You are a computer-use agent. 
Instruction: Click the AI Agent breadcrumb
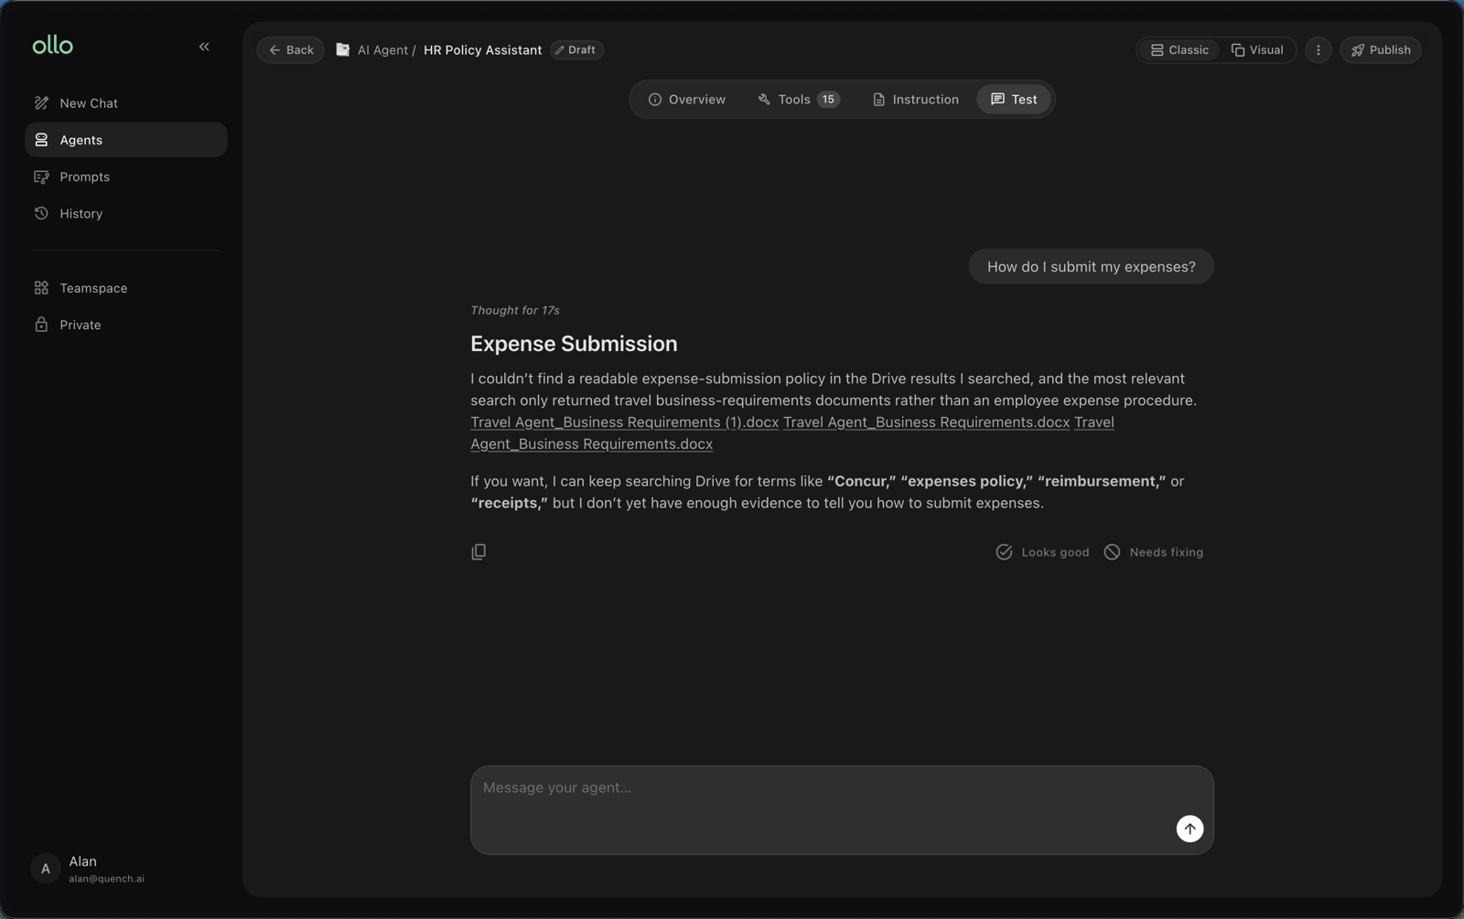click(x=382, y=50)
